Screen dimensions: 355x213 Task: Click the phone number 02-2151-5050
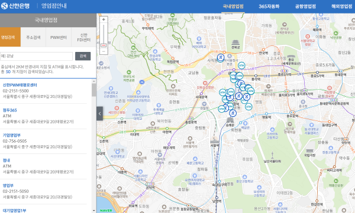pos(15,191)
